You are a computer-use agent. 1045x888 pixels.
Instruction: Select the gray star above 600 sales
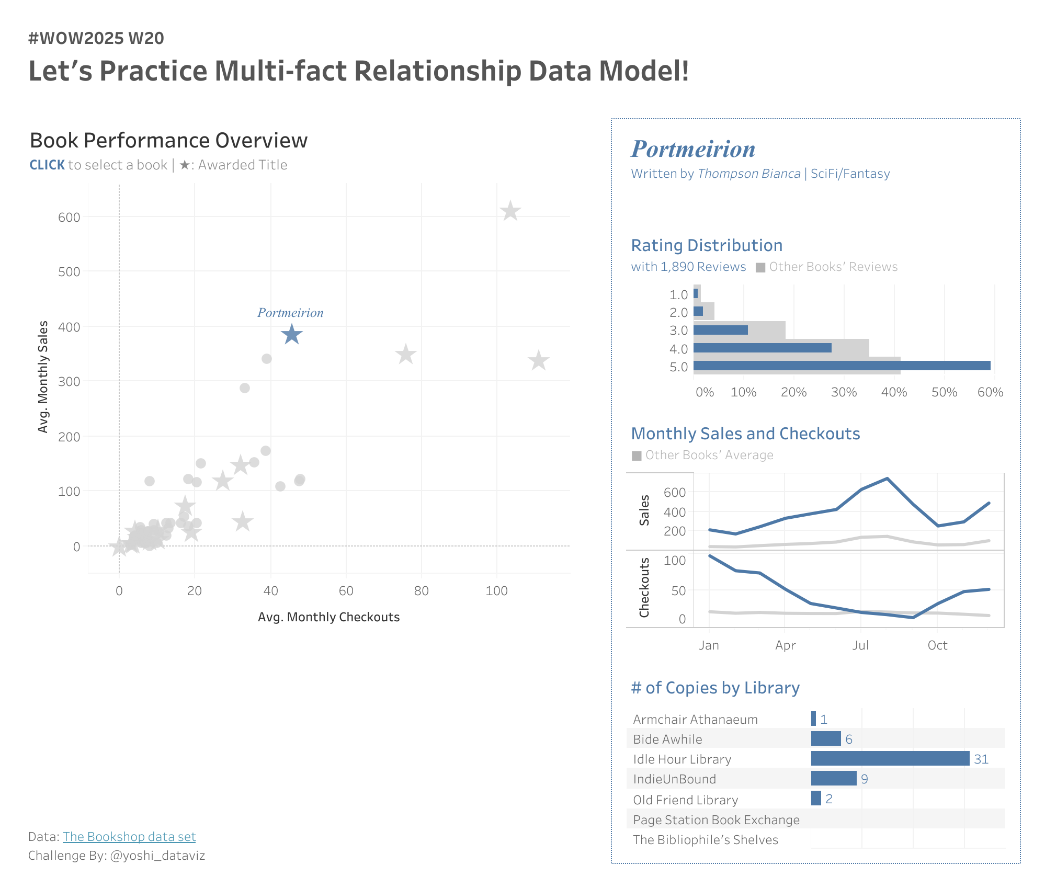coord(510,211)
